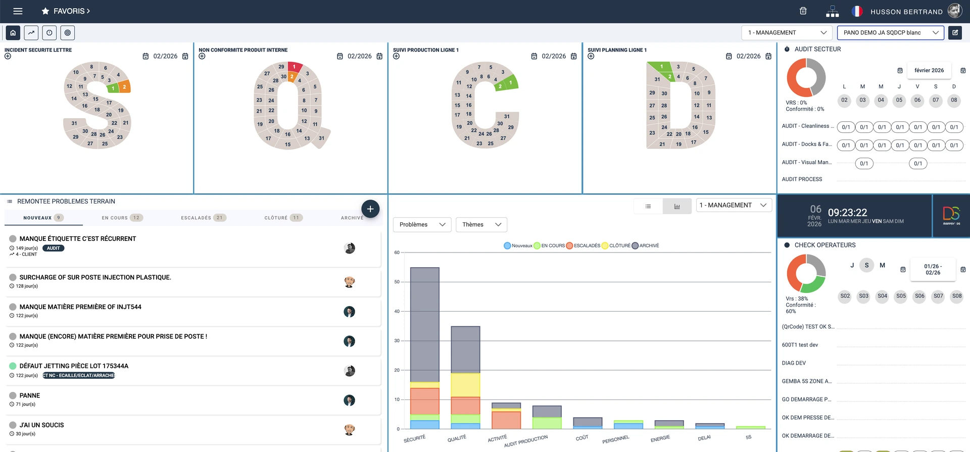Switch to bar chart view
970x452 pixels.
[x=677, y=206]
